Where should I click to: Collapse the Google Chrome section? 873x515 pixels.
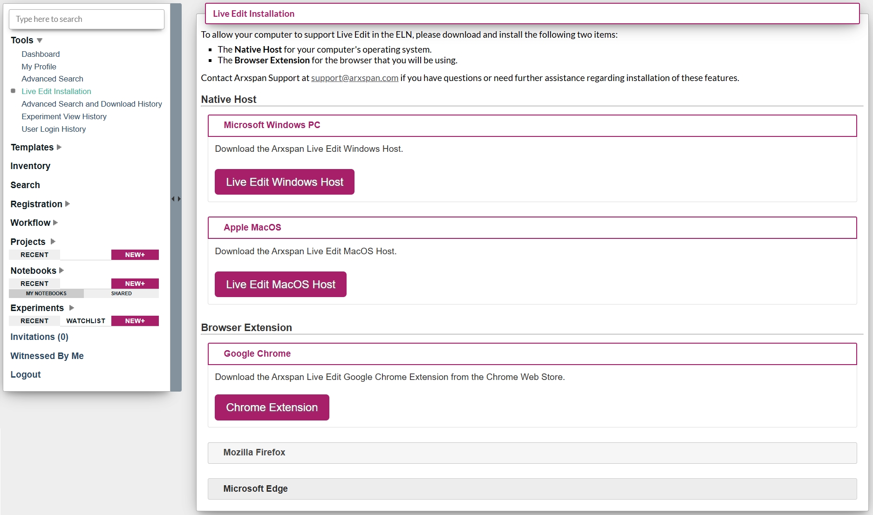(532, 354)
